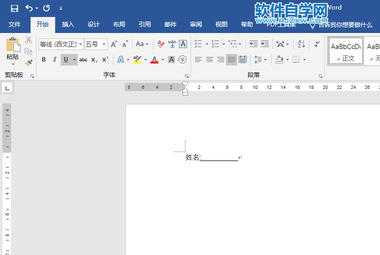Open the font name combo box
380x255 pixels.
[61, 44]
